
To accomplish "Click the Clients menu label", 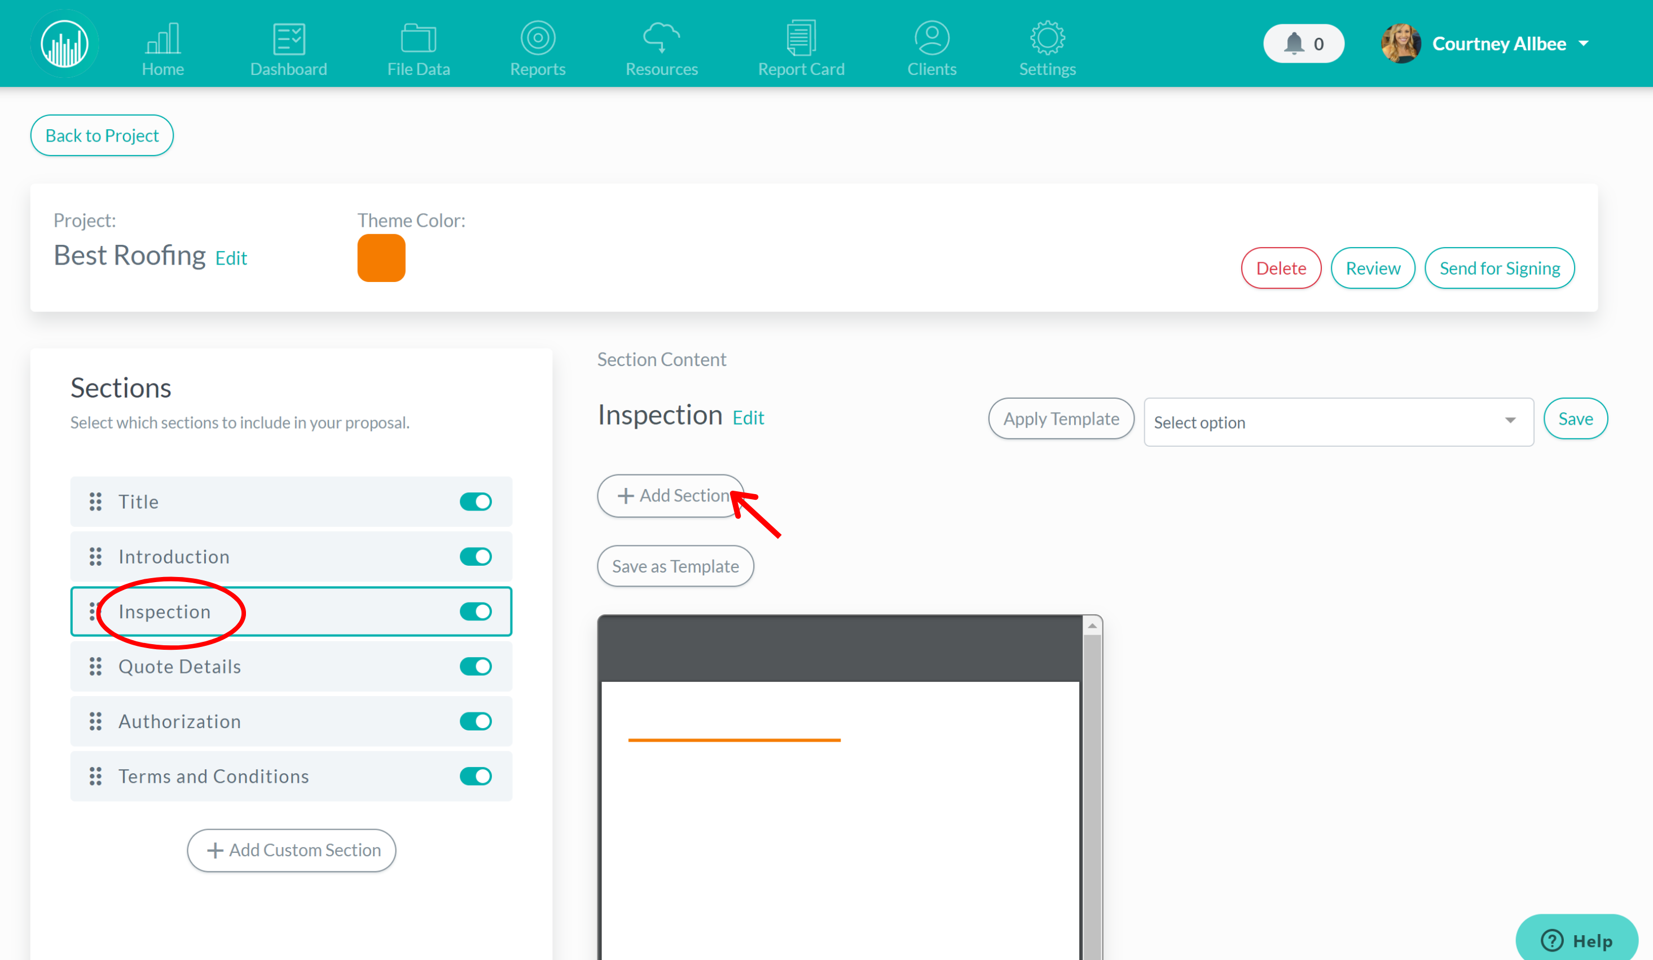I will coord(931,69).
